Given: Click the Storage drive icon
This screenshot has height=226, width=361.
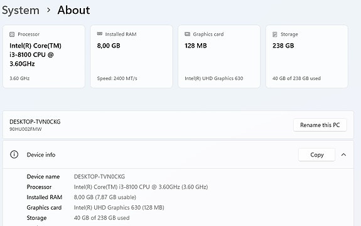Looking at the screenshot, I should (275, 34).
